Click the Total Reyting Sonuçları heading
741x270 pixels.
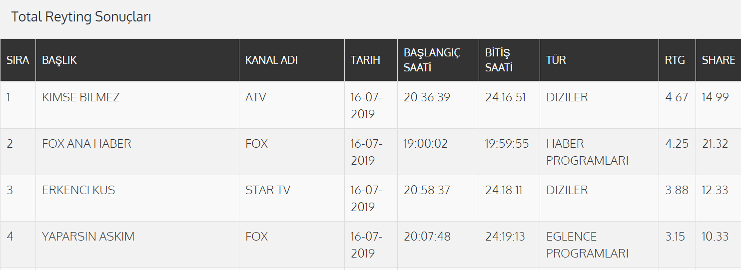coord(81,17)
